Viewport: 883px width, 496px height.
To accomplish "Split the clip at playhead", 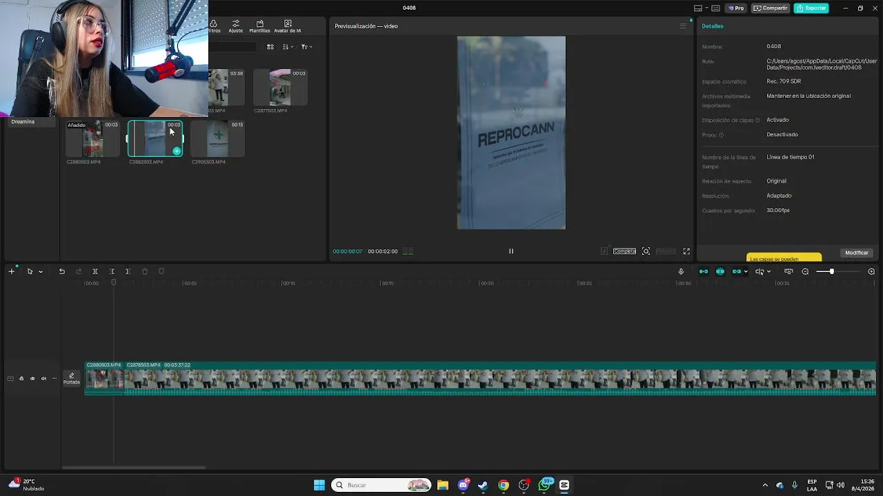I will point(95,271).
